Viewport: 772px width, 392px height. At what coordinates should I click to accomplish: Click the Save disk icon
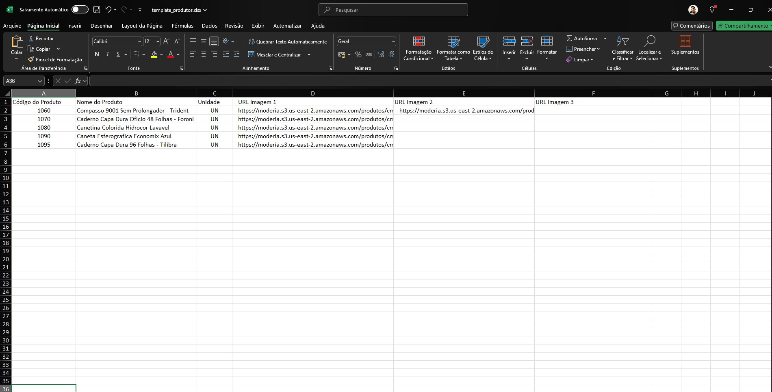(x=96, y=10)
